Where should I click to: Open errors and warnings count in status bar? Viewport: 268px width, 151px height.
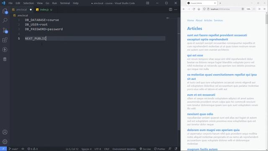pos(33,149)
